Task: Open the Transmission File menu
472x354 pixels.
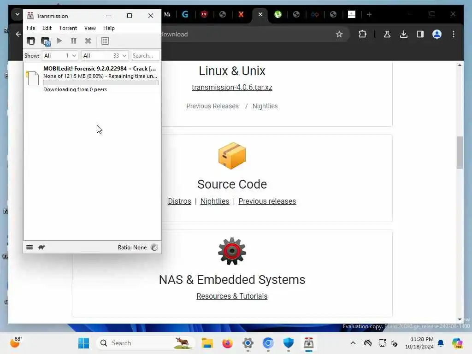Action: pyautogui.click(x=31, y=28)
